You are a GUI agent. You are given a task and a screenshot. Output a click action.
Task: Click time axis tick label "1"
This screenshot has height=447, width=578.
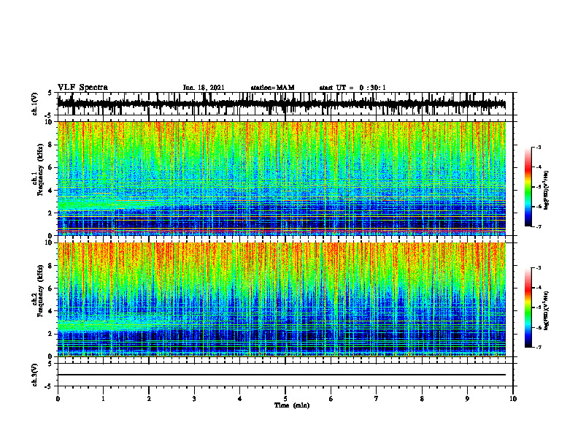[103, 399]
